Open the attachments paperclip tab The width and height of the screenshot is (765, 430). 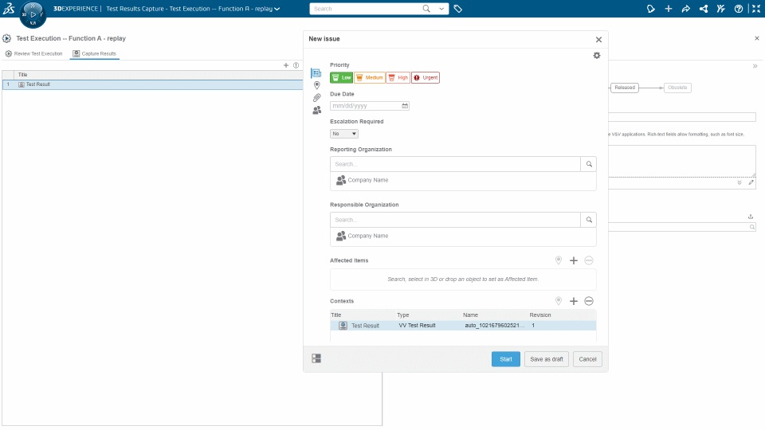316,98
